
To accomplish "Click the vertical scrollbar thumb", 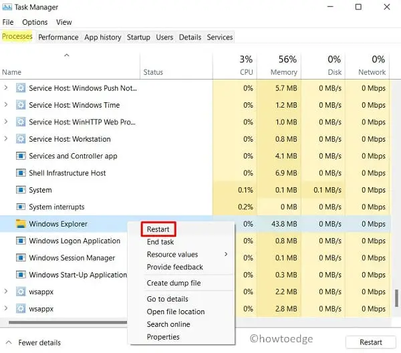I will pyautogui.click(x=396, y=298).
